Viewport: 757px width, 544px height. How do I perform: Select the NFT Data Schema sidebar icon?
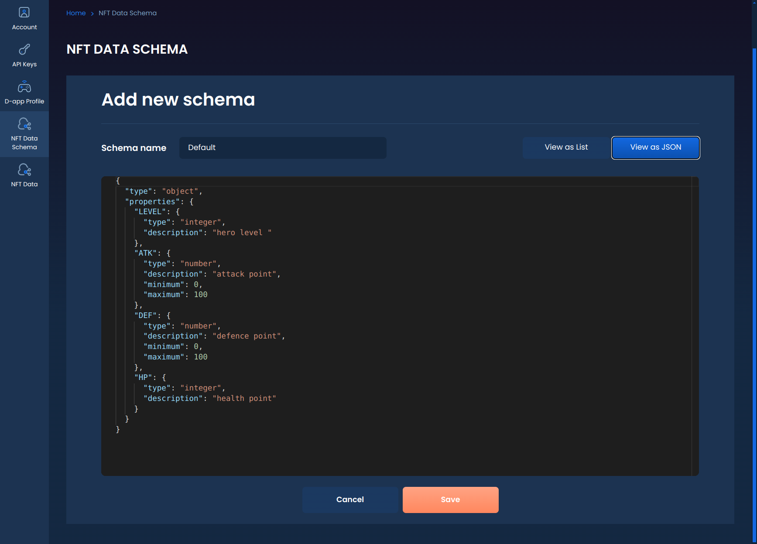point(24,133)
